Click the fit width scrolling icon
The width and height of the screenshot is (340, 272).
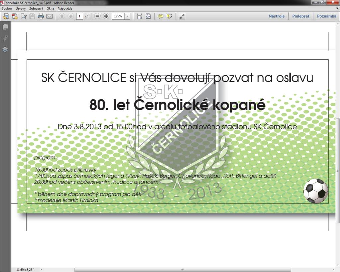(x=139, y=16)
